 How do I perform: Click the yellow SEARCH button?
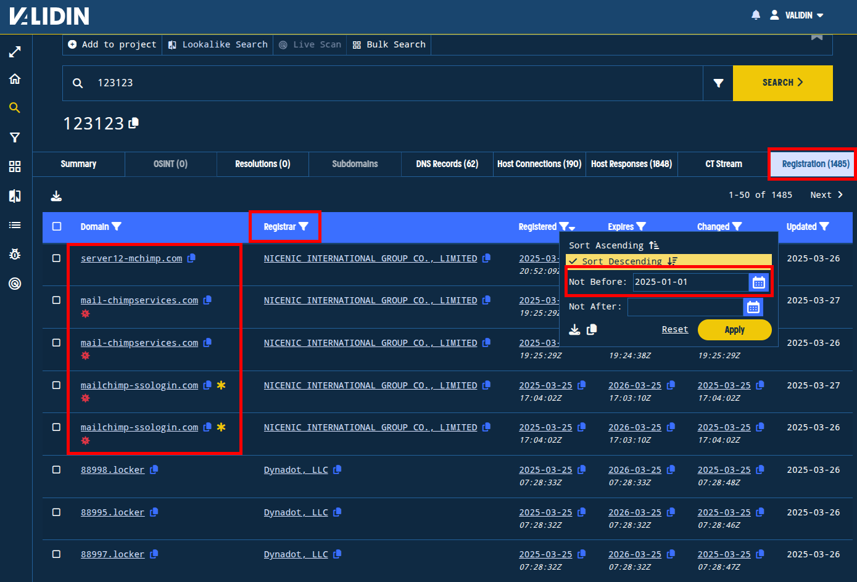pos(782,83)
